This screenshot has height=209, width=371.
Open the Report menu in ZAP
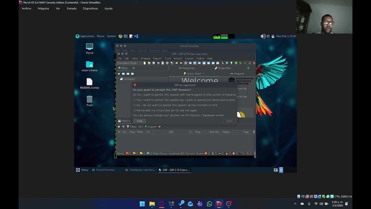pyautogui.click(x=157, y=58)
